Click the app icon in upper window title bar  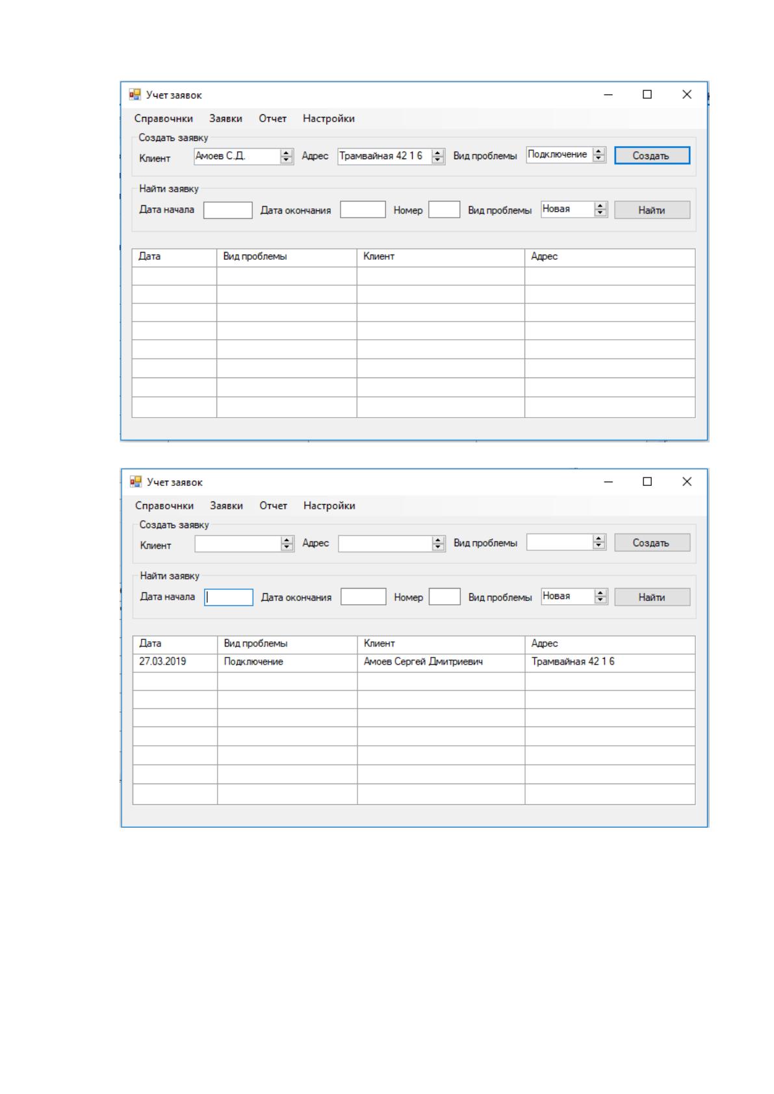click(135, 95)
